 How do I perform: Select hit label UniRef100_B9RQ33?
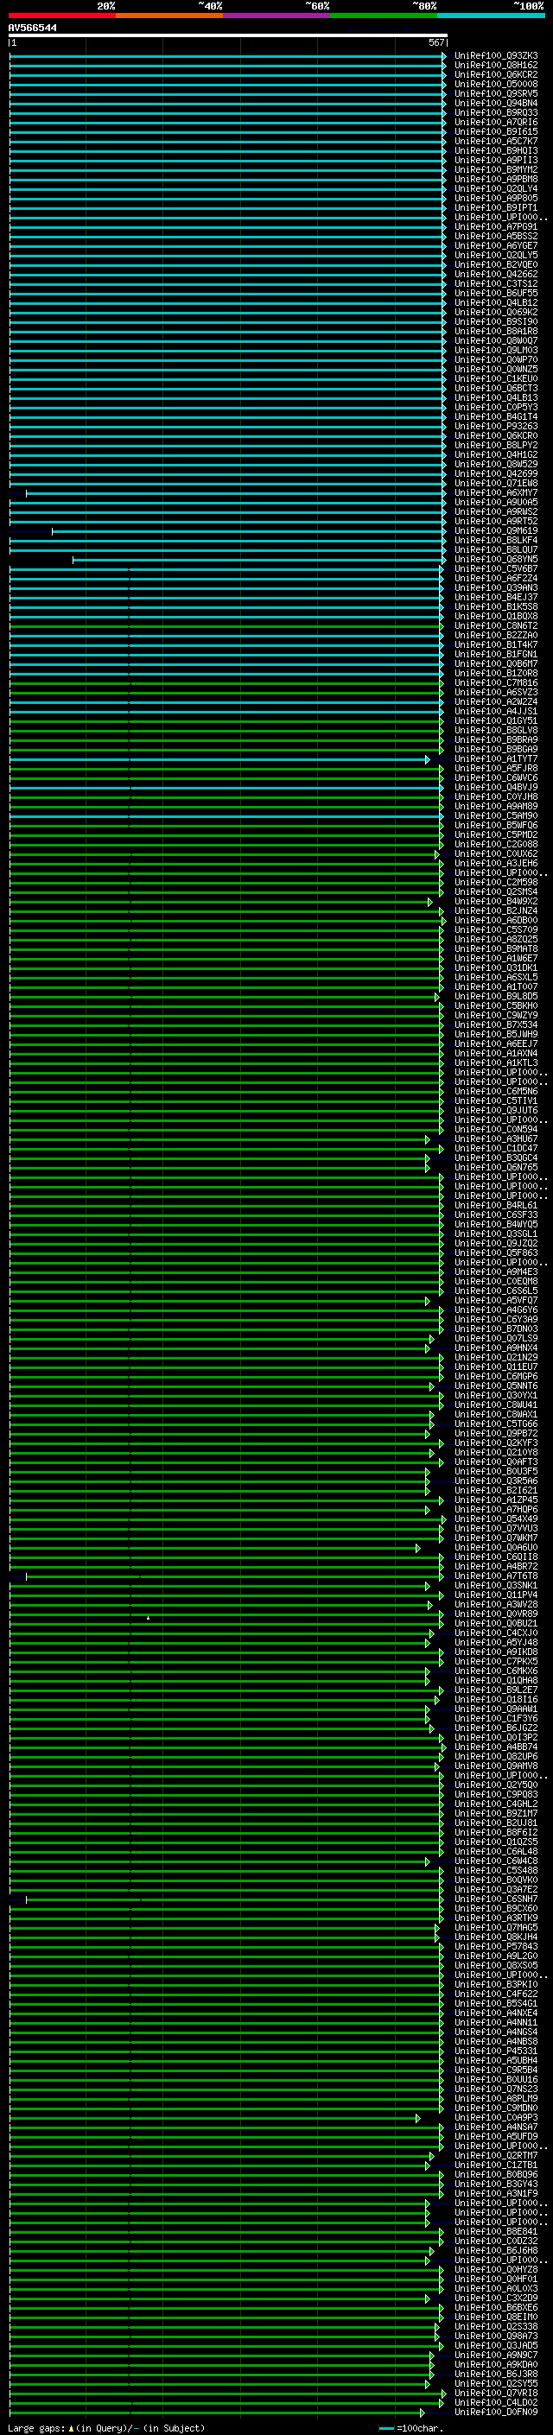click(x=496, y=112)
